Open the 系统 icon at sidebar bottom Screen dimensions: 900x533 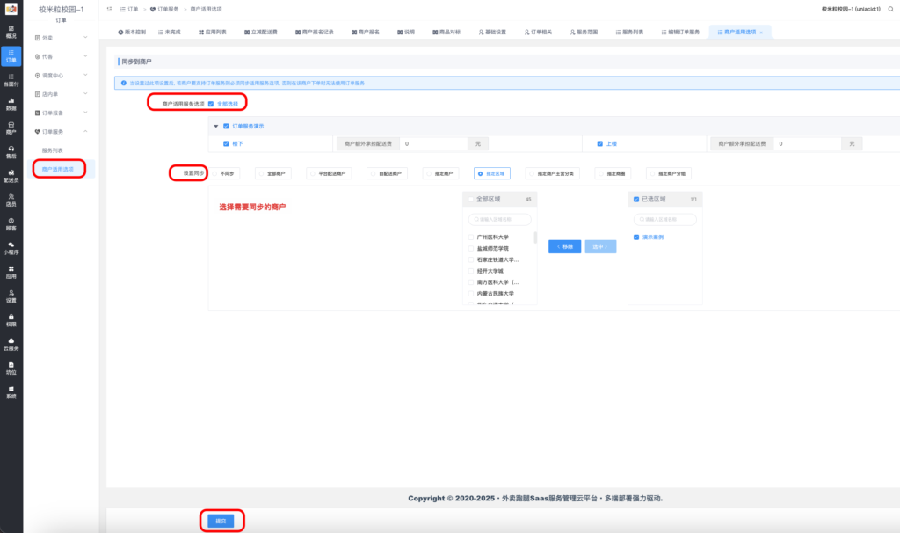tap(11, 391)
